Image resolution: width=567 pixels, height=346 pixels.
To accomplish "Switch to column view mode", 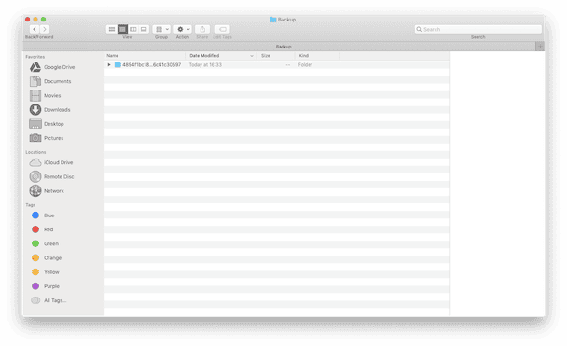I will pos(133,29).
